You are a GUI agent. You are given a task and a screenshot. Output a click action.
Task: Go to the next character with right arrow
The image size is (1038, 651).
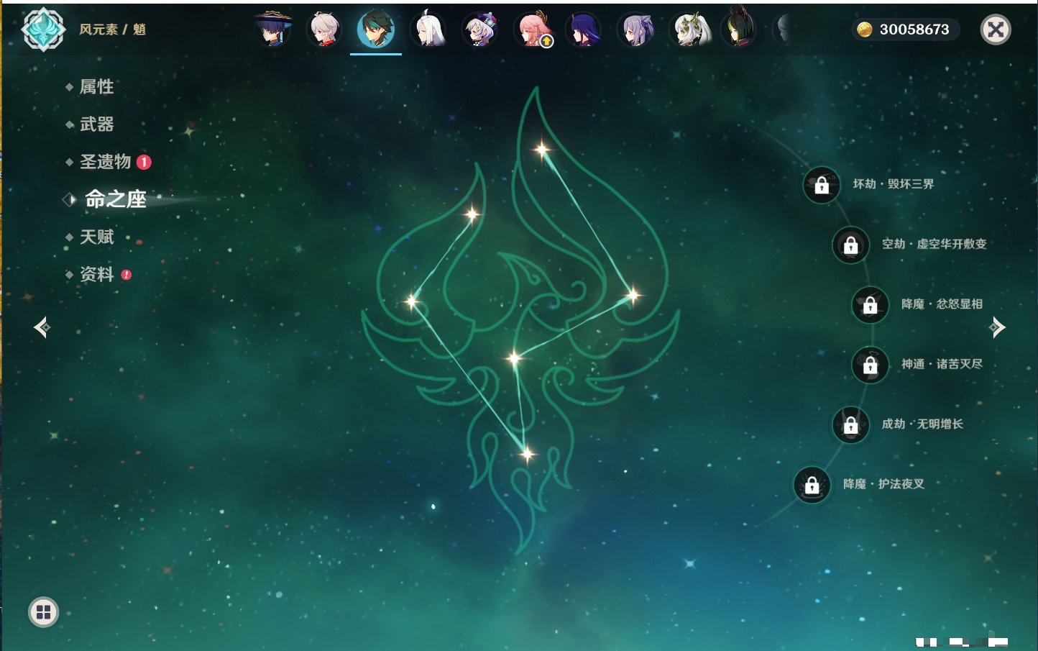tap(997, 327)
